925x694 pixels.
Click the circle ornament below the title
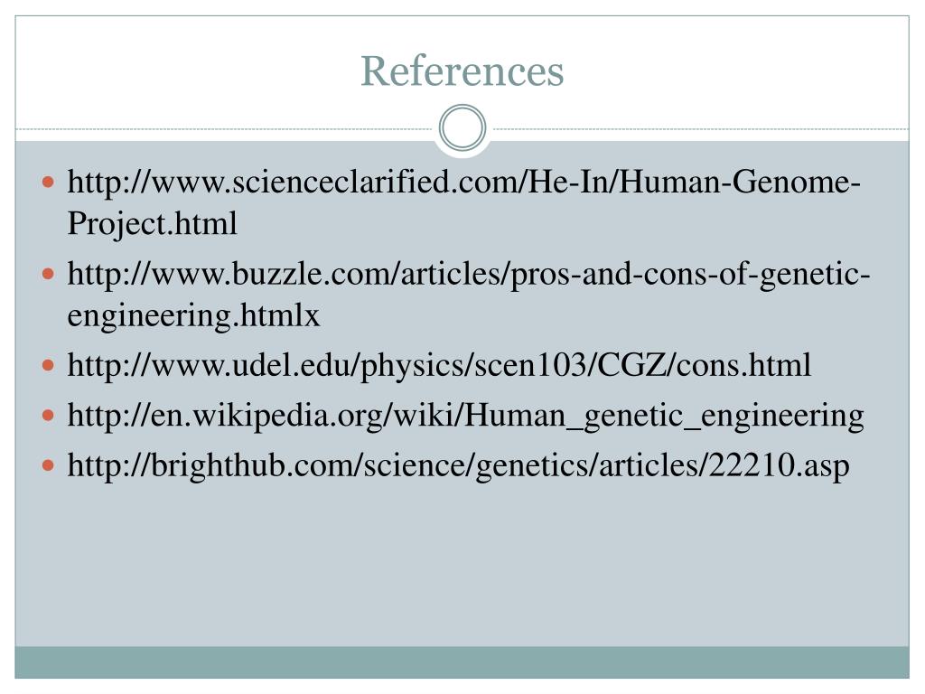[x=462, y=128]
